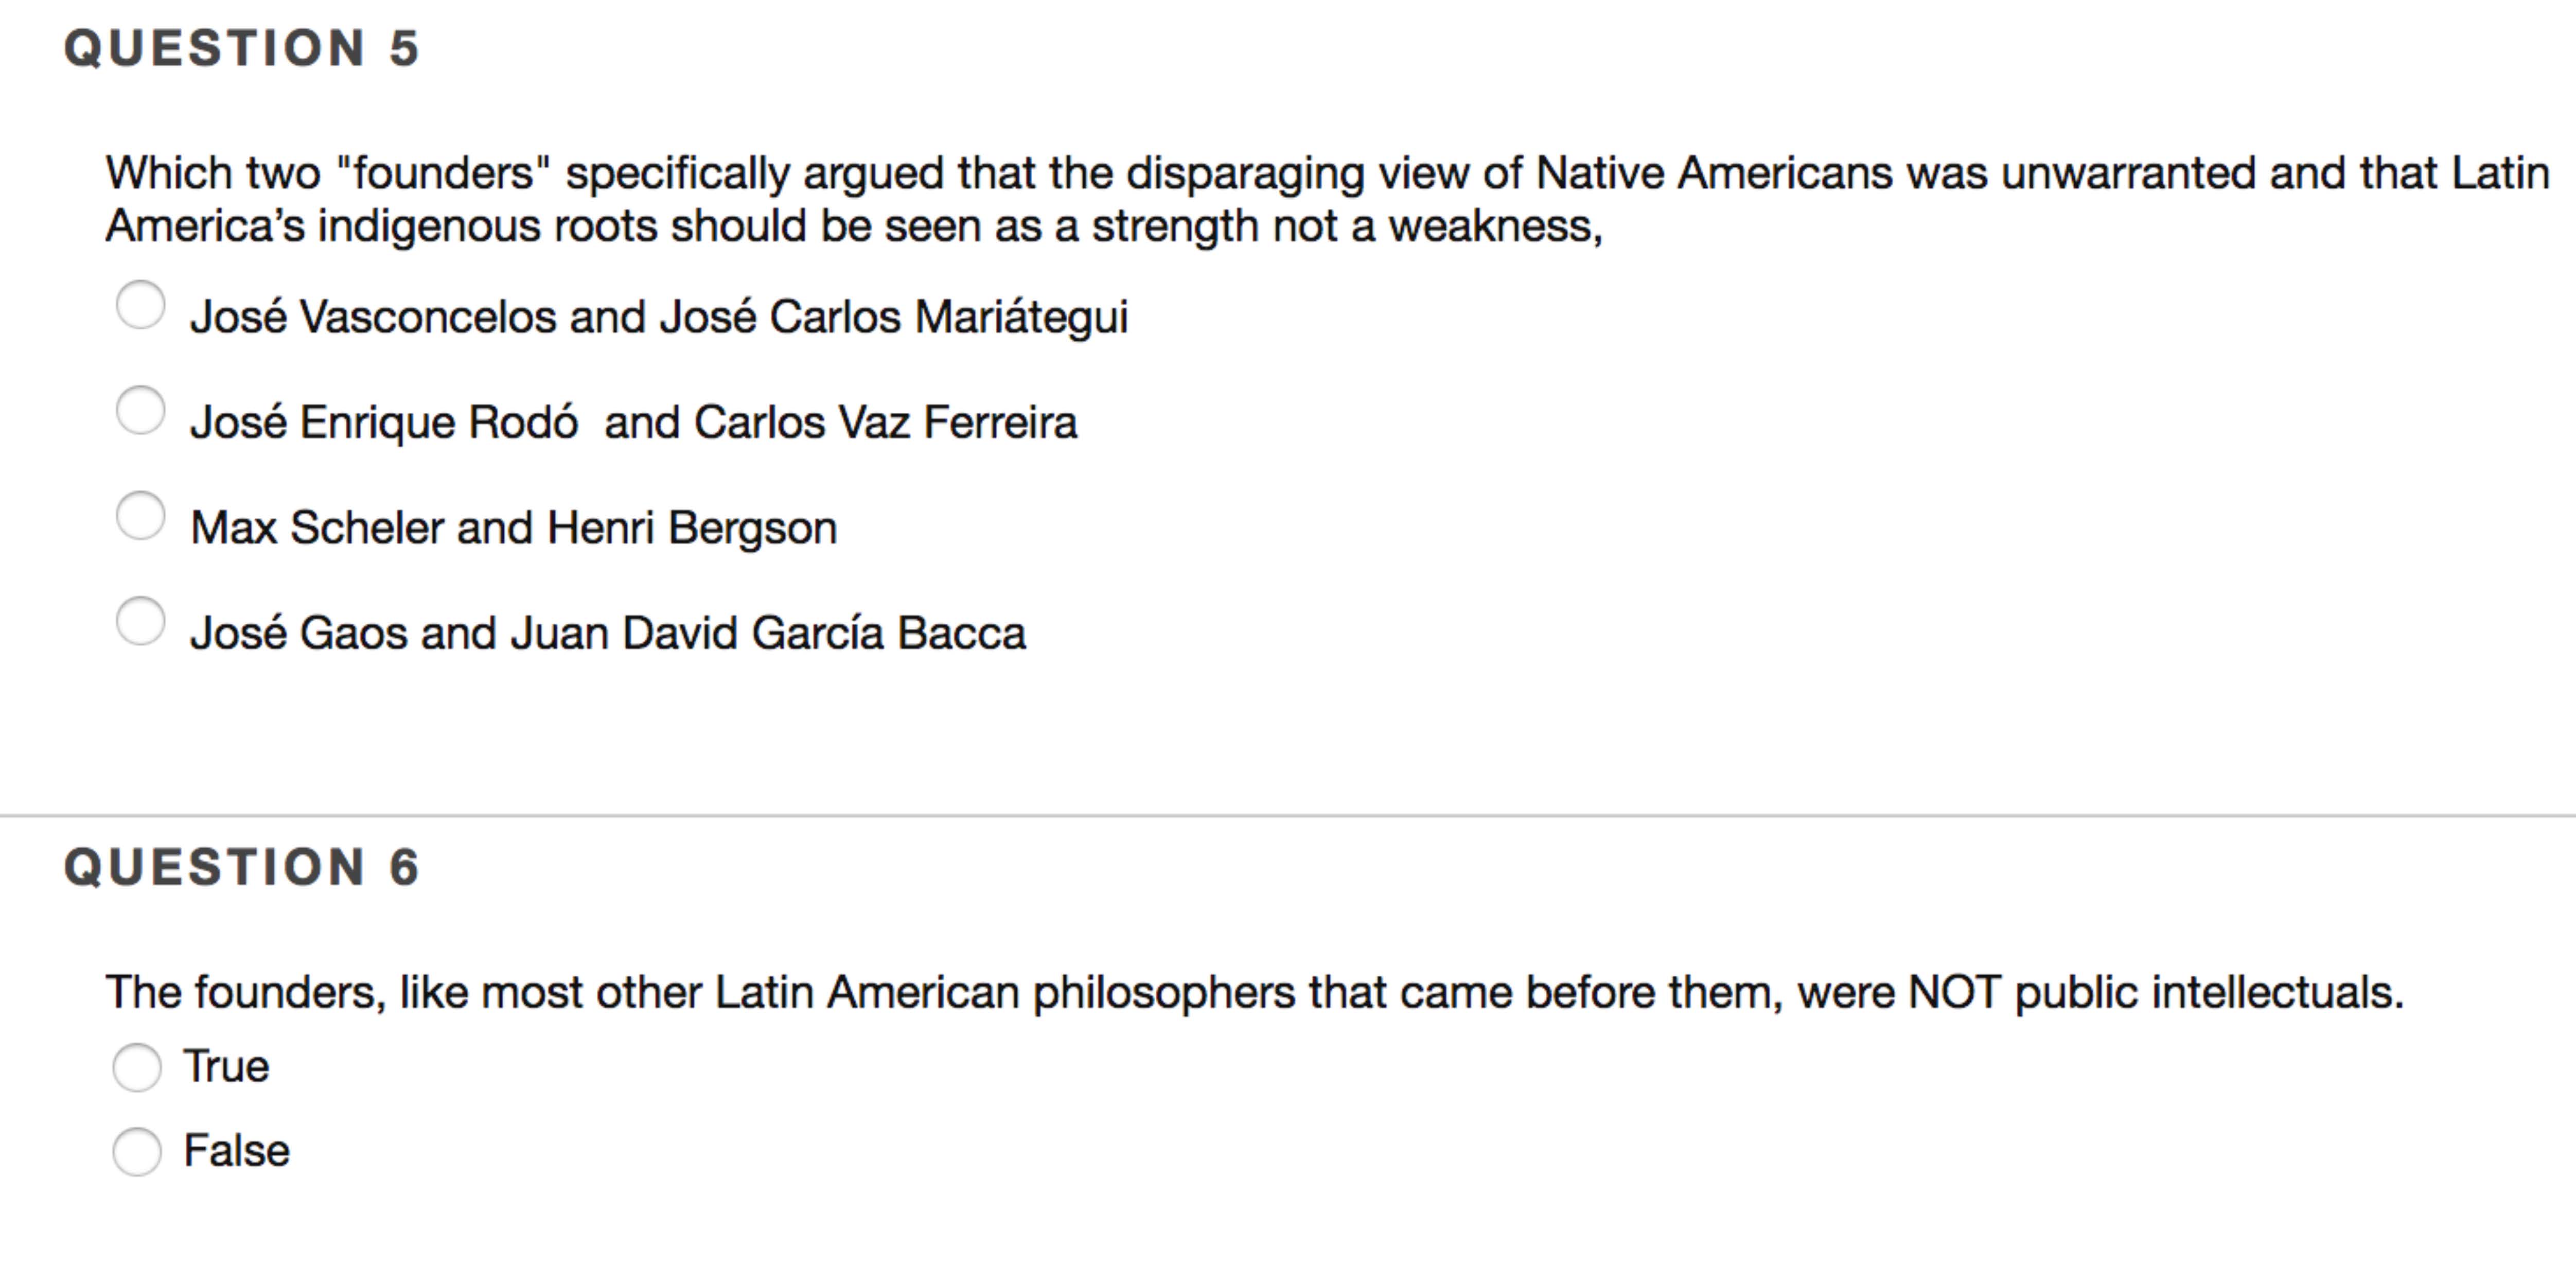Click the "José Gaos and Juan David García Bacca" text
The image size is (2576, 1265).
point(607,633)
